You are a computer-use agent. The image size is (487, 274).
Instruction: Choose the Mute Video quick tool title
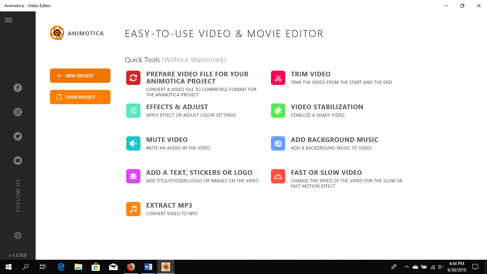(167, 139)
